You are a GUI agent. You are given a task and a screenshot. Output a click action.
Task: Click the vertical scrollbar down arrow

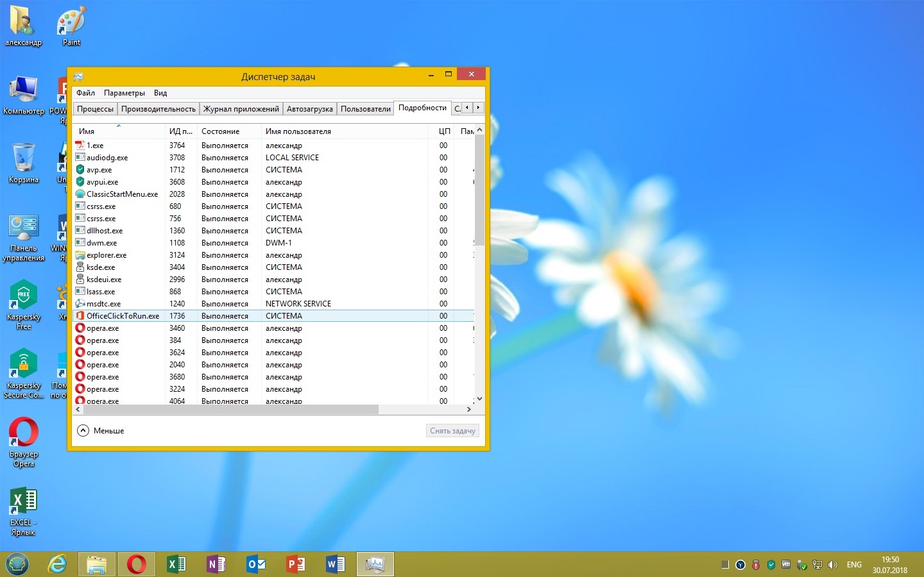tap(479, 399)
